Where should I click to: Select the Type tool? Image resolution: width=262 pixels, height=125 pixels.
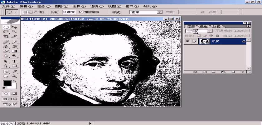click(x=15, y=62)
